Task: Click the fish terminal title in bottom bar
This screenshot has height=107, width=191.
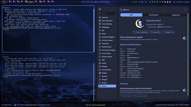Action: [x=95, y=105]
